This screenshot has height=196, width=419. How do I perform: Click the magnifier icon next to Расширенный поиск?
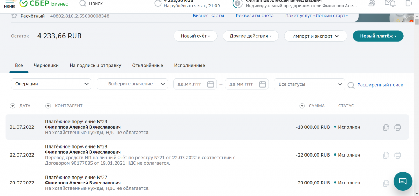click(x=351, y=85)
